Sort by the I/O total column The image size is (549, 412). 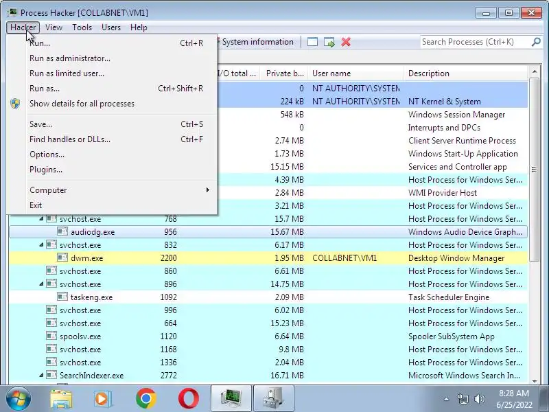click(238, 73)
